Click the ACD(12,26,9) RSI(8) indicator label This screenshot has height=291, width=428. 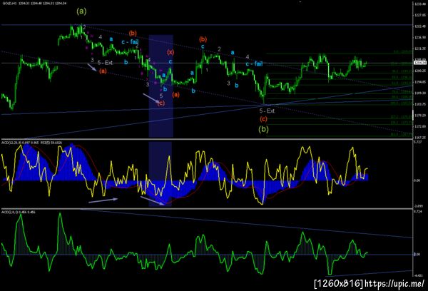click(x=31, y=143)
